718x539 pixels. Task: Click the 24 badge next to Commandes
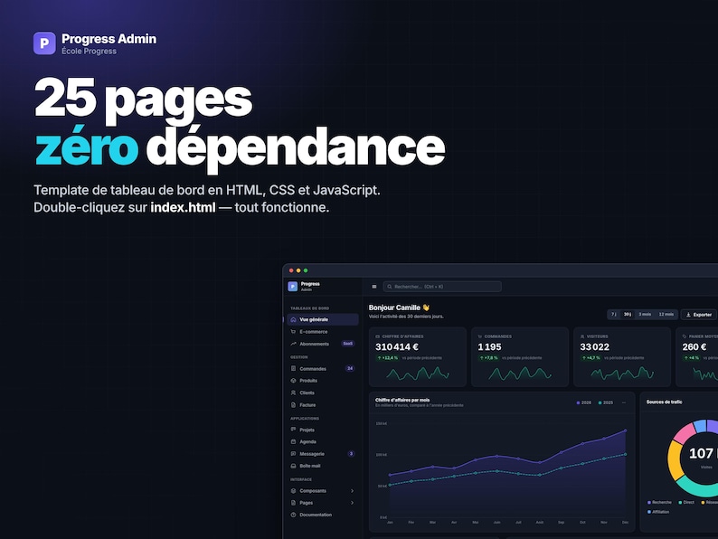pos(350,368)
